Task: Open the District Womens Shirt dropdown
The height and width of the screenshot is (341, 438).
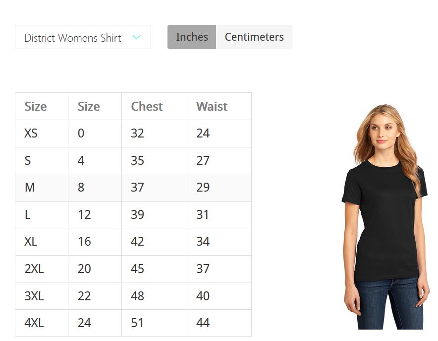Action: (83, 37)
